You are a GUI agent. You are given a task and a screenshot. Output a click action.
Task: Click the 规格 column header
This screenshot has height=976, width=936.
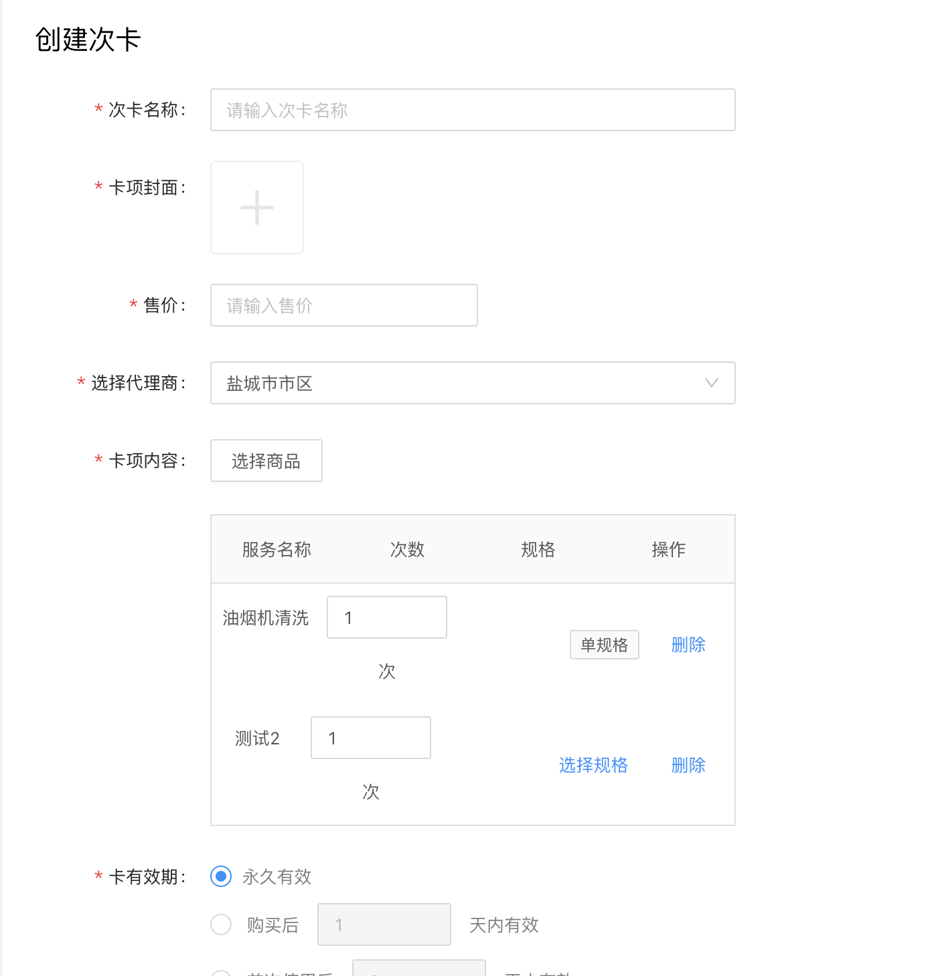pos(538,550)
